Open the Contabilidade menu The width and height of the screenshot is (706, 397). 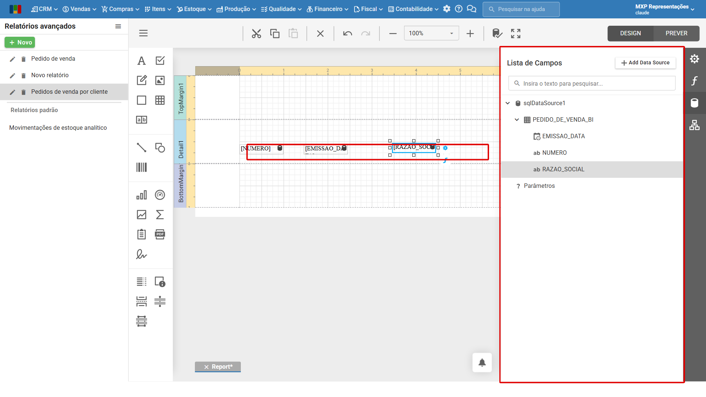413,9
